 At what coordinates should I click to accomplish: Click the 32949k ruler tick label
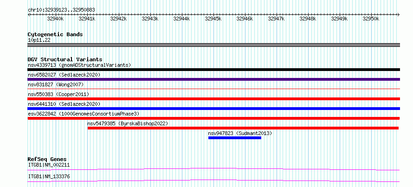(340, 19)
